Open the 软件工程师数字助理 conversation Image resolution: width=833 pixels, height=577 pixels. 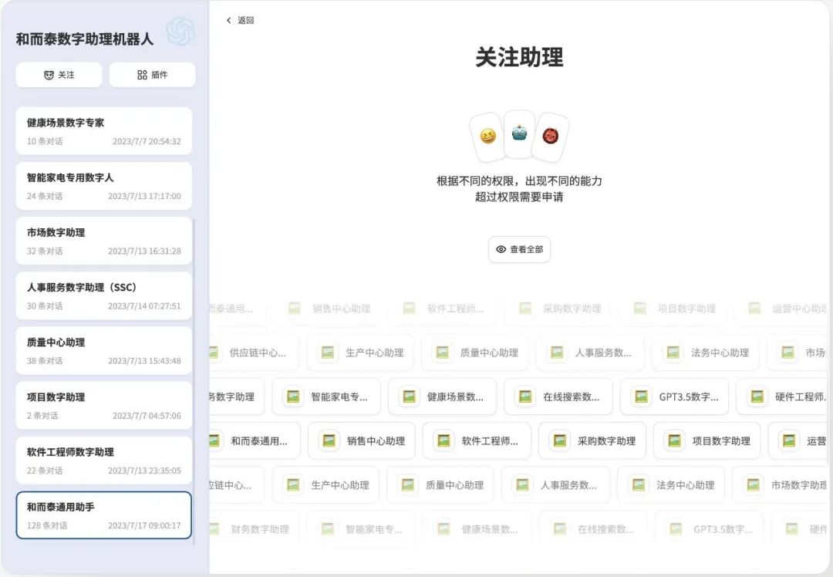(x=103, y=461)
